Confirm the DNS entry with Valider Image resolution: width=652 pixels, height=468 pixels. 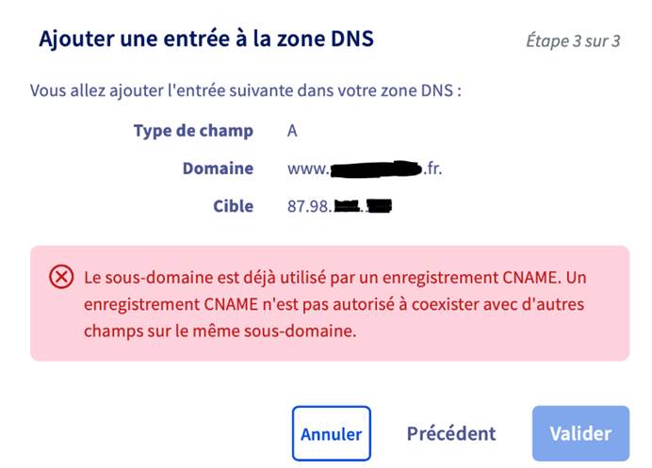tap(580, 433)
